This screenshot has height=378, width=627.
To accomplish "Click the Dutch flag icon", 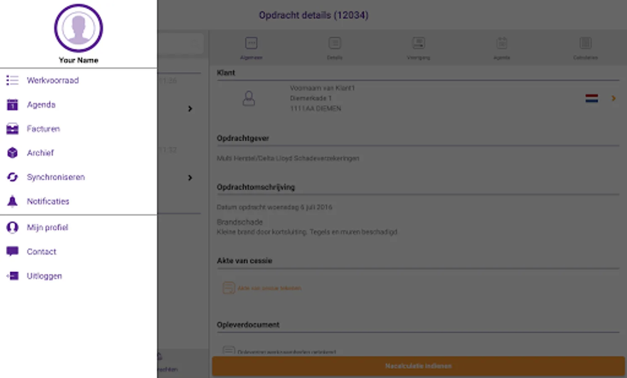I will 592,98.
